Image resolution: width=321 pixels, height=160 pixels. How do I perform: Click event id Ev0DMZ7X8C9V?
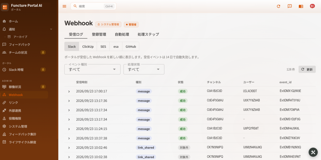(x=290, y=138)
